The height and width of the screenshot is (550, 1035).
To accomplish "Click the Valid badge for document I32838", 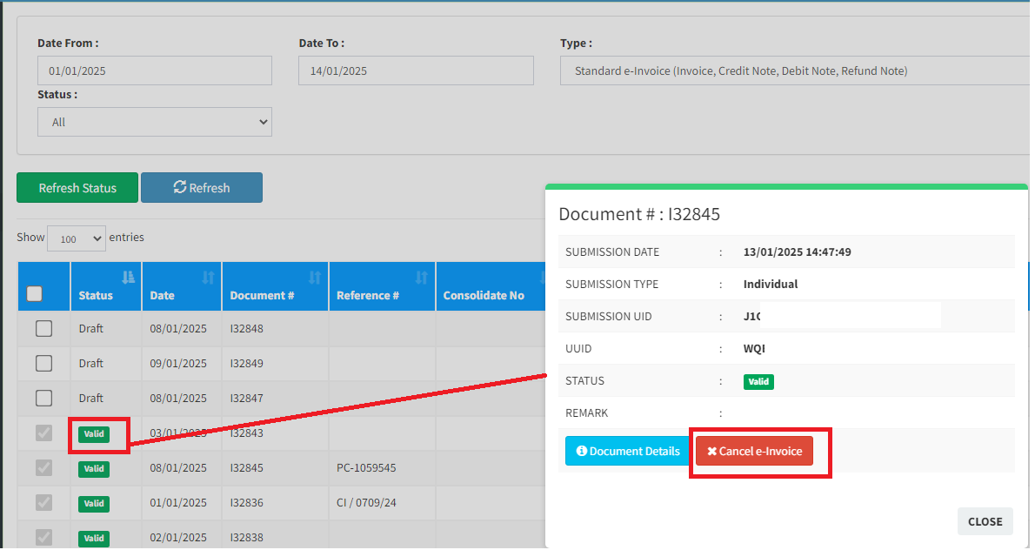I will coord(94,539).
